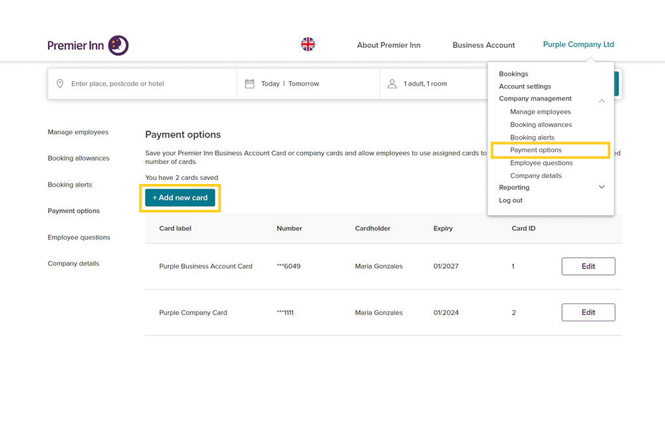Choose Manage employees in the dropdown menu
This screenshot has width=665, height=425.
click(x=540, y=112)
